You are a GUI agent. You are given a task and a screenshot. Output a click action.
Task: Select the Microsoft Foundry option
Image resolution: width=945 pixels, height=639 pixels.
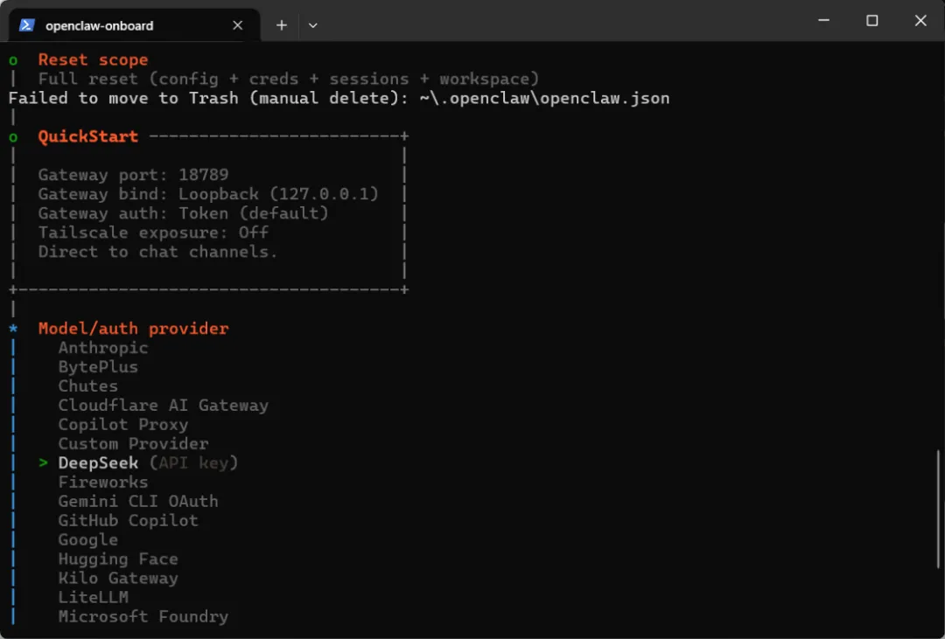coord(143,617)
